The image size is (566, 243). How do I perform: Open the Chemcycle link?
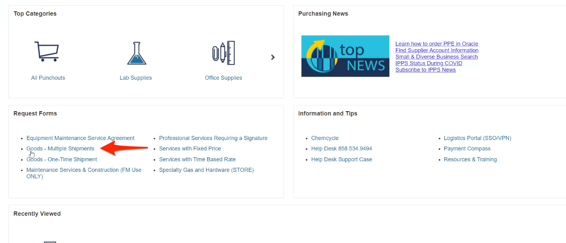[x=325, y=138]
